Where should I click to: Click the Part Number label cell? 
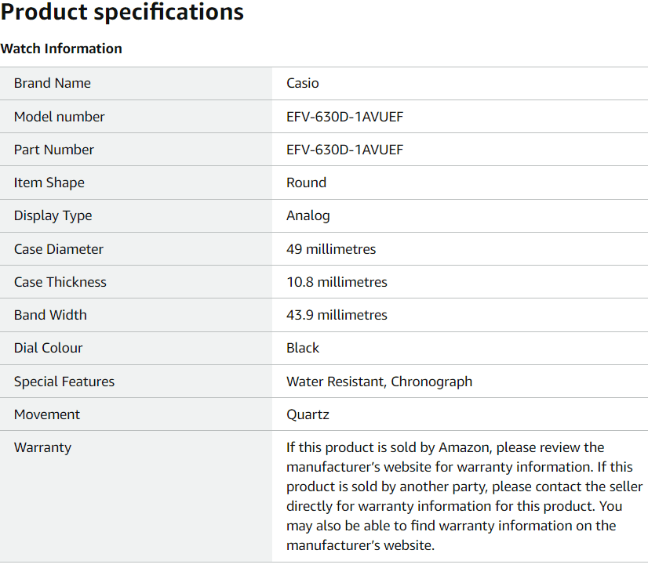[x=136, y=150]
